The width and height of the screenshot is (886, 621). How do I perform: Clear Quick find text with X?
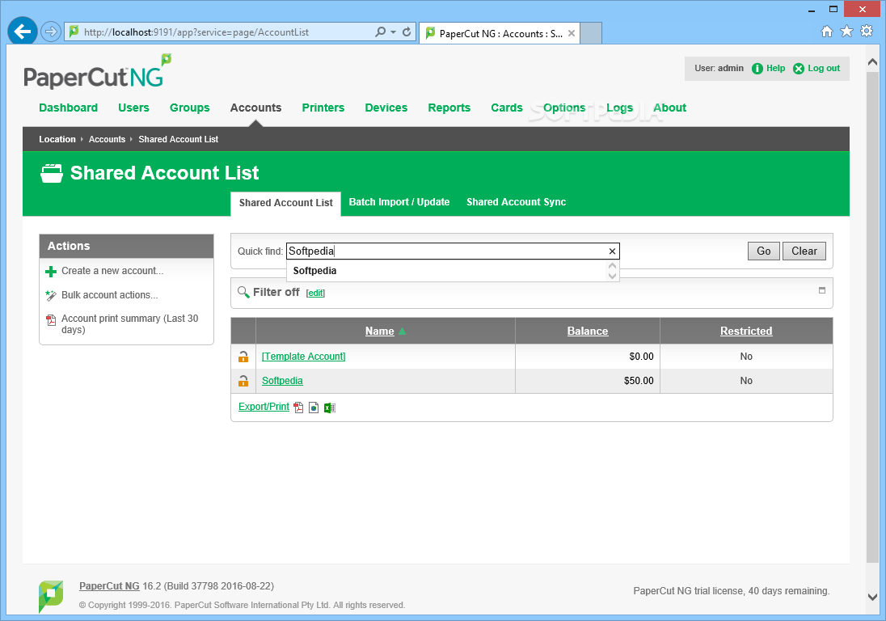(x=612, y=251)
